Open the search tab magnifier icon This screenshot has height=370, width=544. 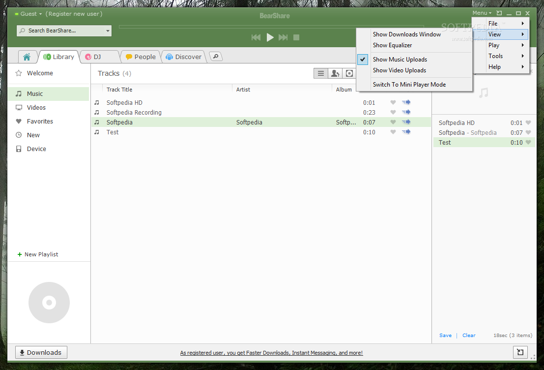[x=216, y=56]
